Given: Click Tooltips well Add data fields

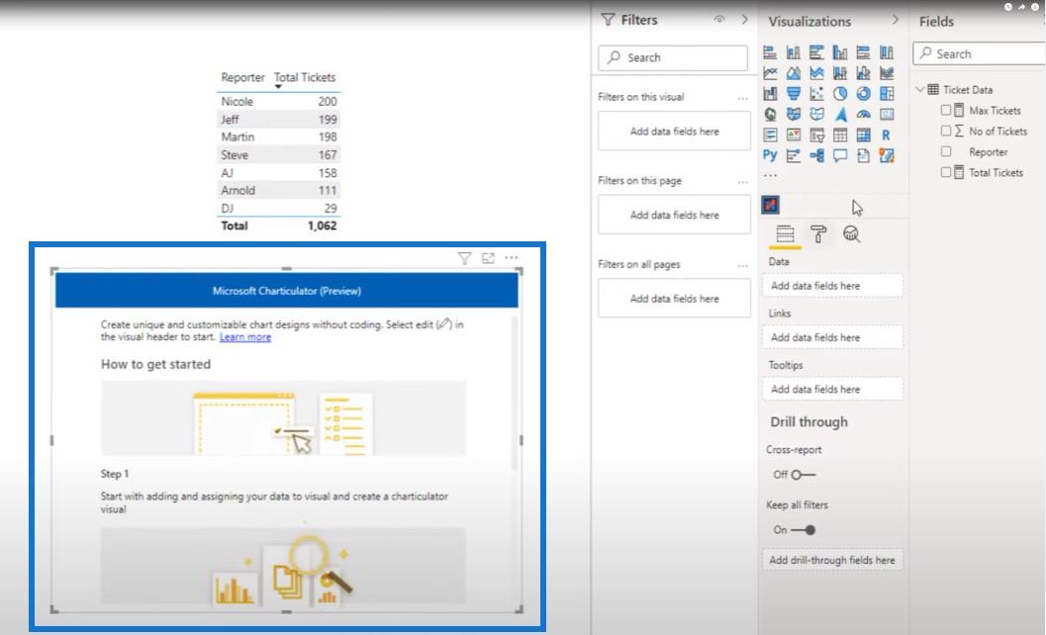Looking at the screenshot, I should (x=832, y=389).
